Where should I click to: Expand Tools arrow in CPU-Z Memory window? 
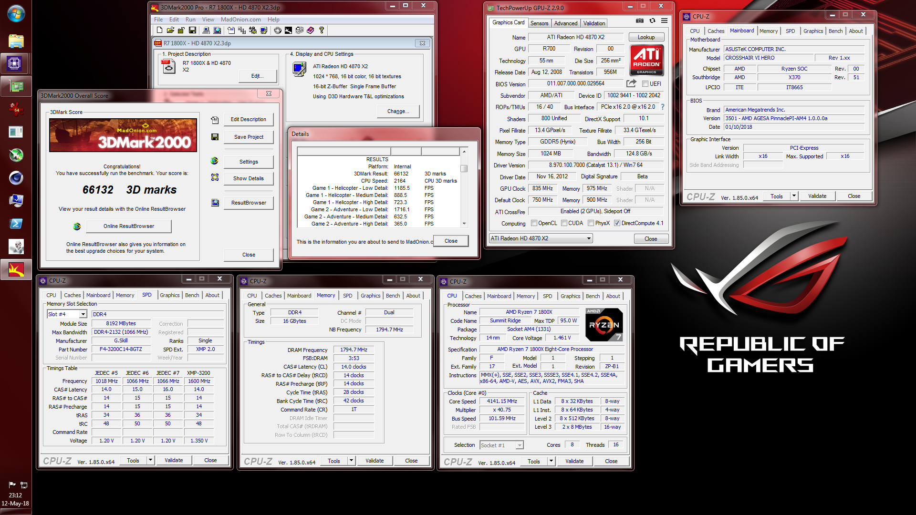tap(351, 461)
